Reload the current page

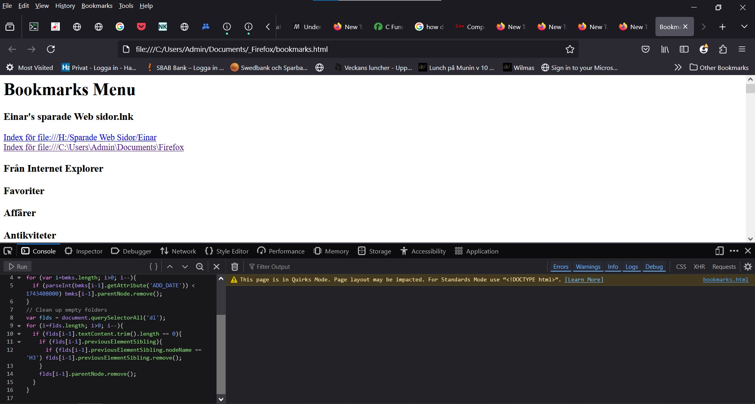(51, 49)
